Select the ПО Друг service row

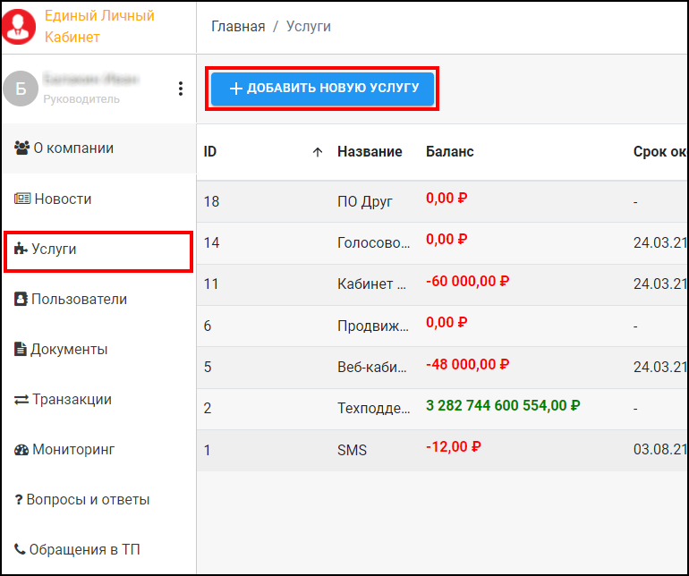[365, 201]
